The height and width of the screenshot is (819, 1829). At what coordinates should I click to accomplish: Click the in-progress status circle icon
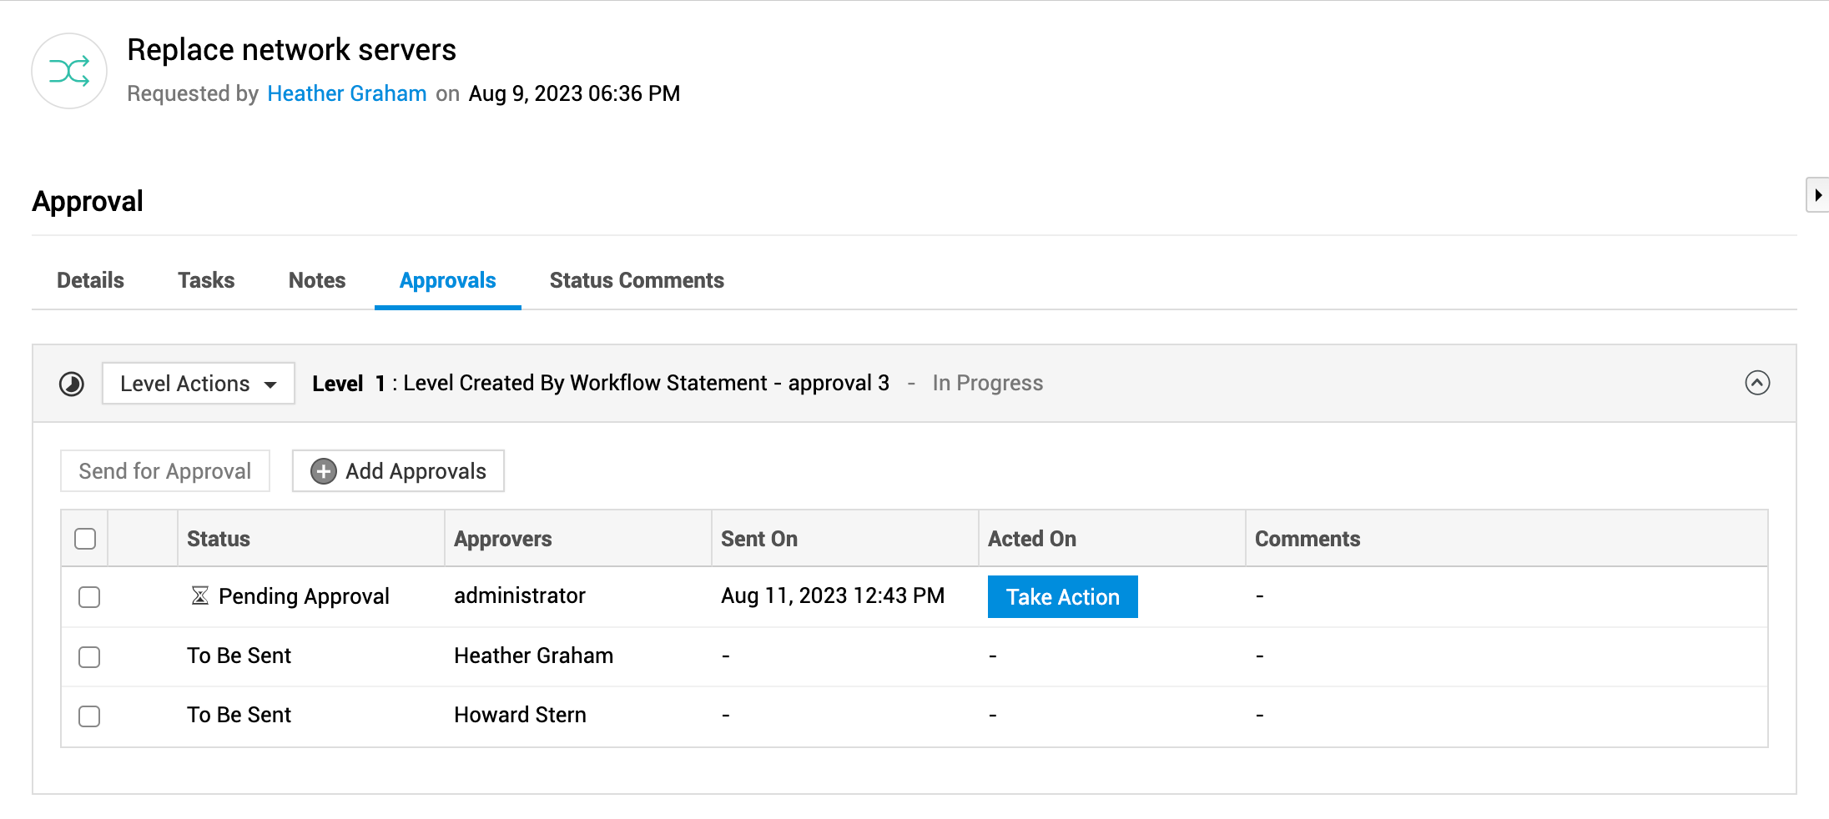click(72, 384)
